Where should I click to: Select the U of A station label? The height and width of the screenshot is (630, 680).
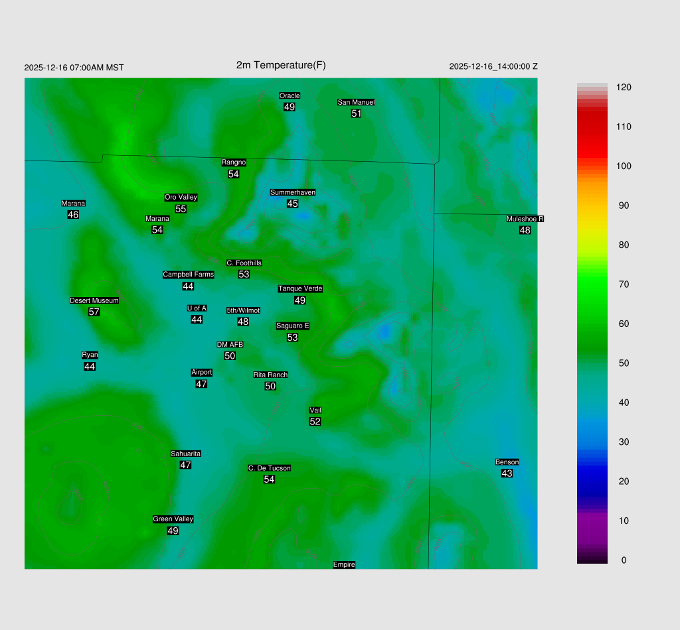coord(197,308)
